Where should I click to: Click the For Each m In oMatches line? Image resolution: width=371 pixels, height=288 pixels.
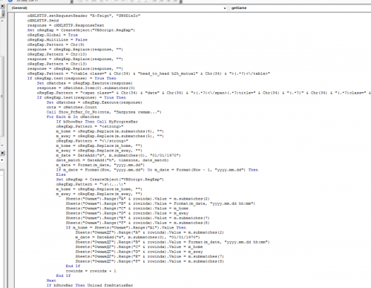[x=73, y=117]
